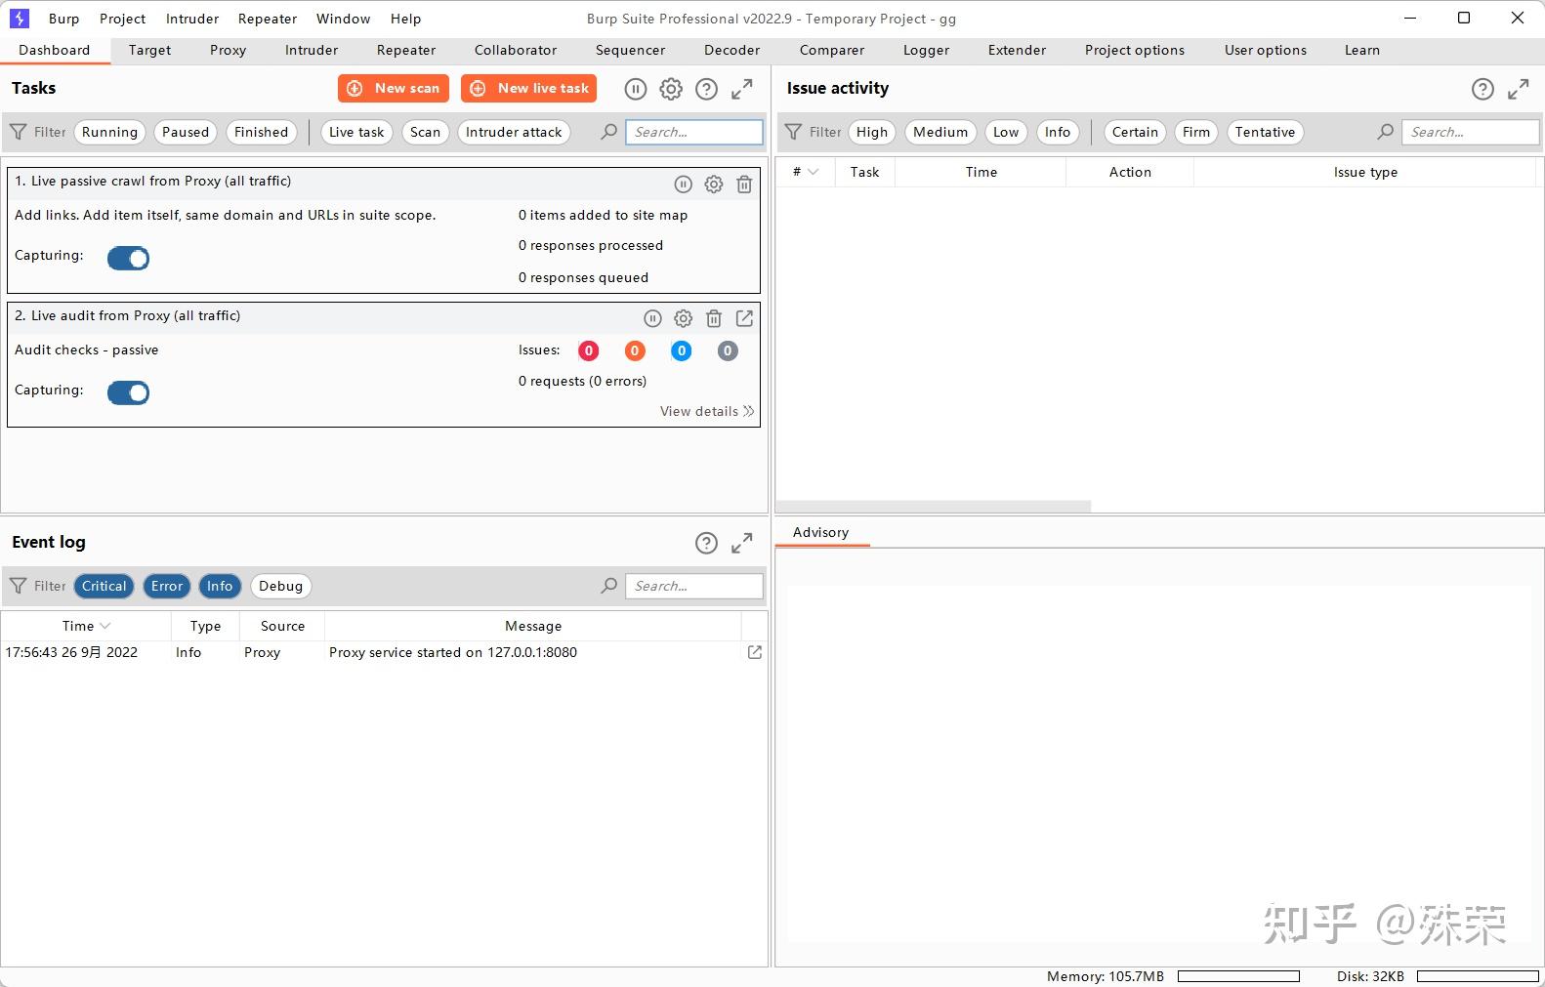Click the Issue type column header
Viewport: 1545px width, 987px height.
[x=1365, y=172]
